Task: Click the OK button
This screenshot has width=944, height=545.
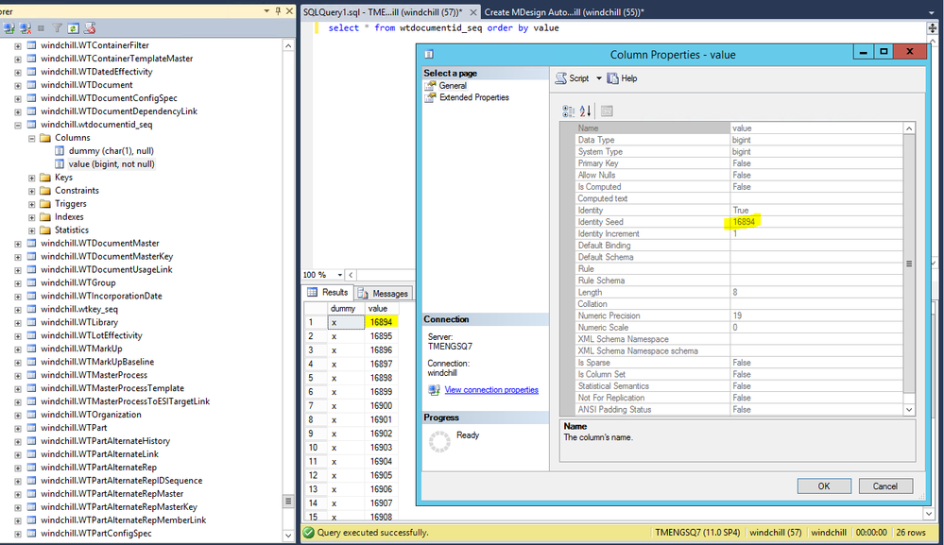Action: [823, 485]
